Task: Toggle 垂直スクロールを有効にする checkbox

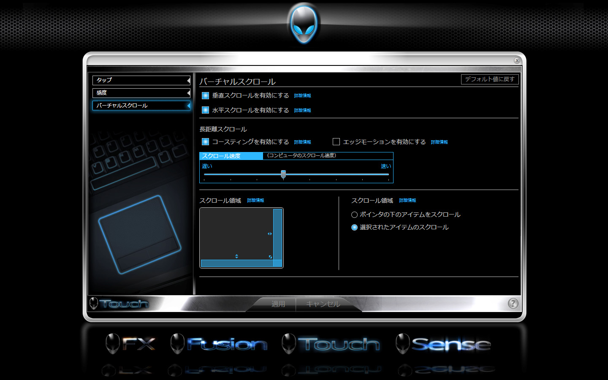Action: (205, 95)
